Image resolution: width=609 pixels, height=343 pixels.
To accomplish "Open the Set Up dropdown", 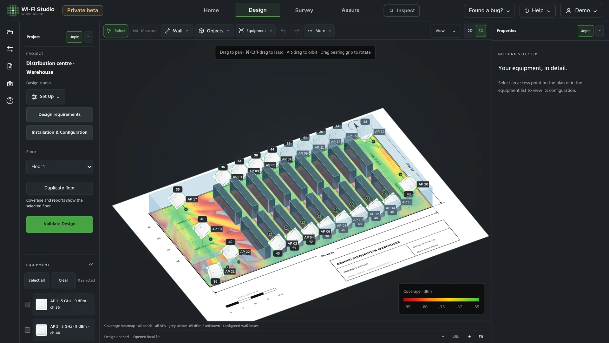I will click(46, 97).
